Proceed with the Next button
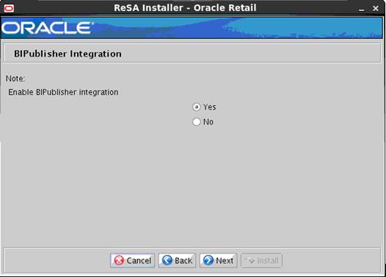This screenshot has width=386, height=277. (219, 261)
